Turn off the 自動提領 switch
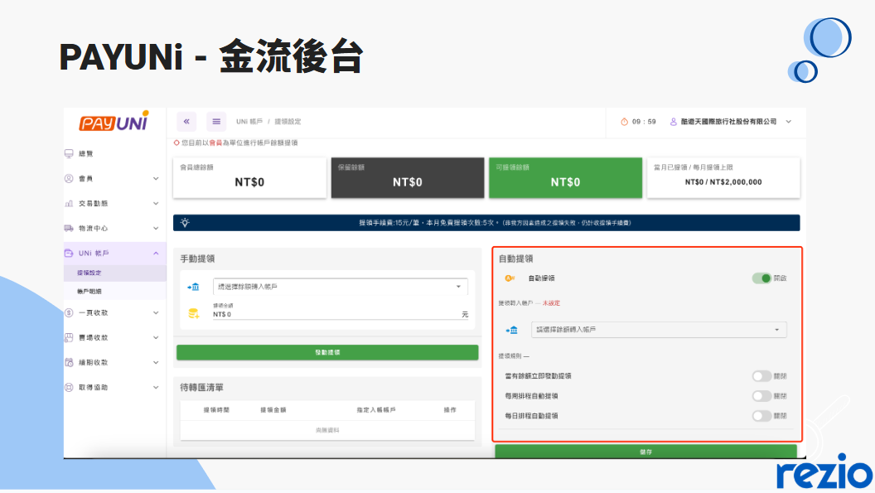Screen dimensions: 875x493 [761, 278]
